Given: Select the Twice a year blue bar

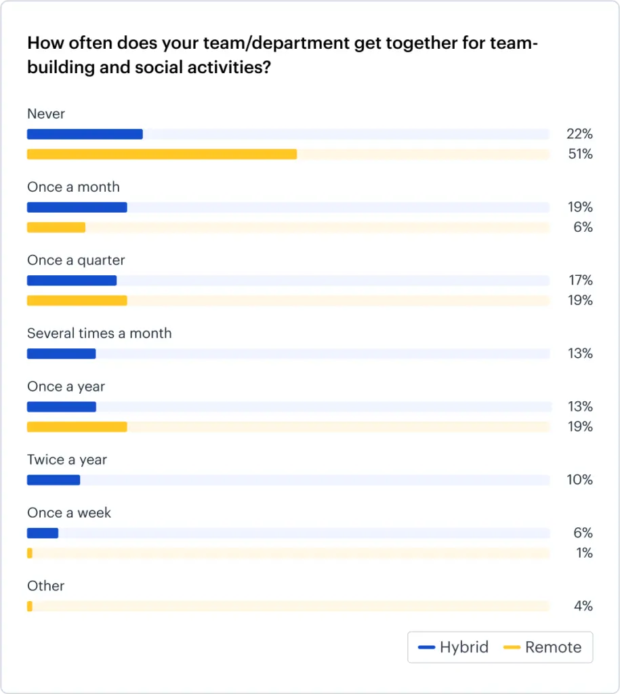Looking at the screenshot, I should (54, 480).
